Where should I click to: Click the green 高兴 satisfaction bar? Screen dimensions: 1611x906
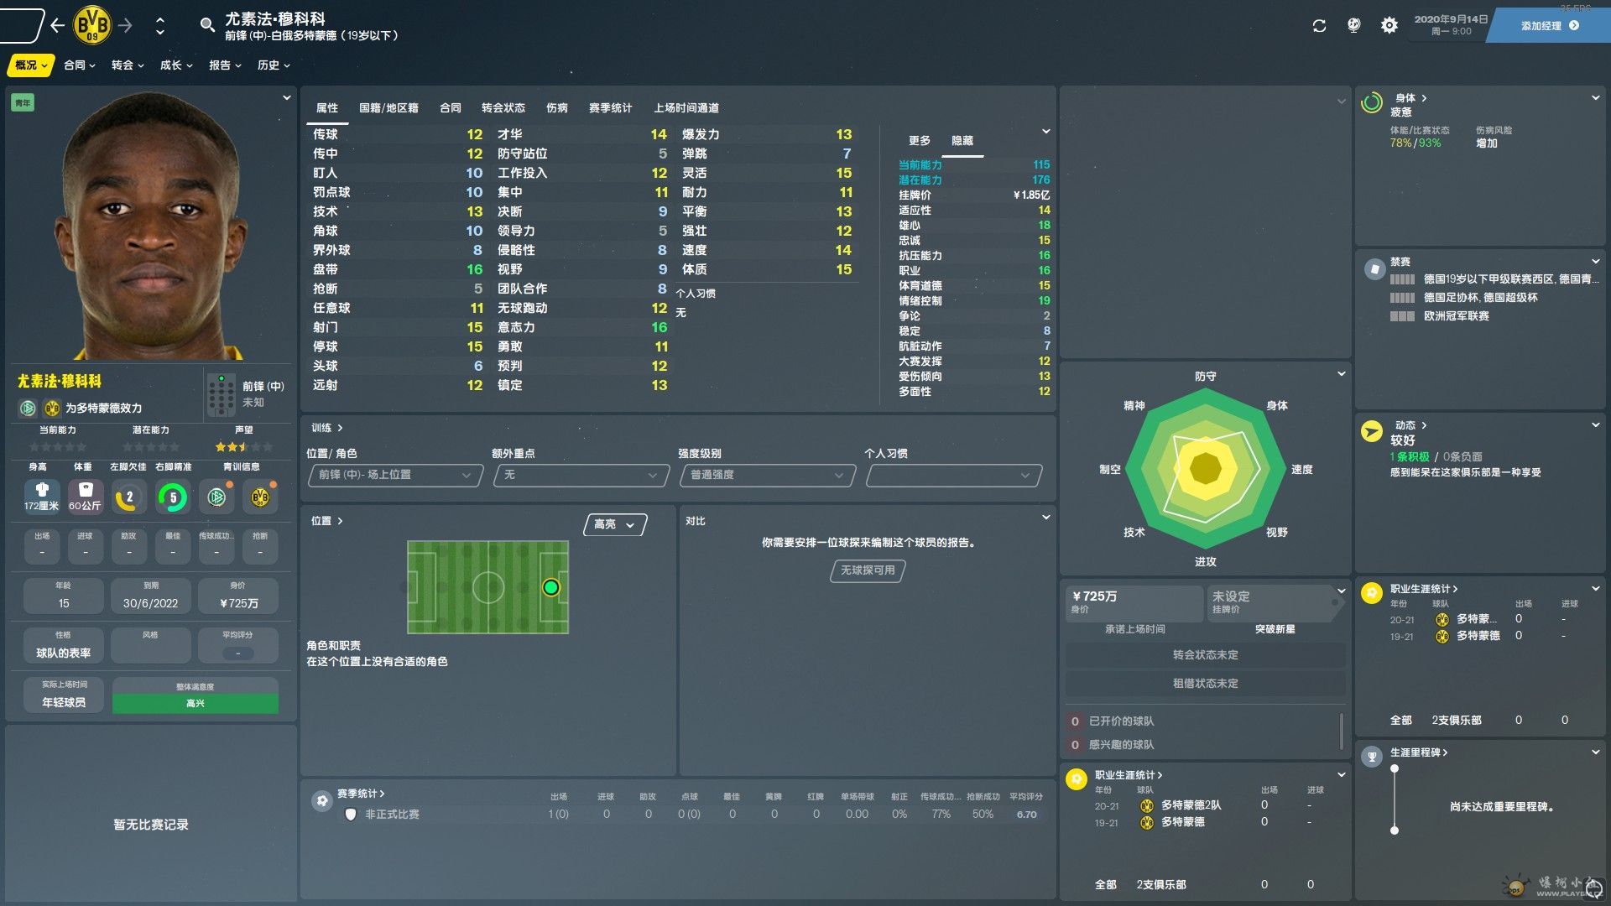[x=196, y=703]
